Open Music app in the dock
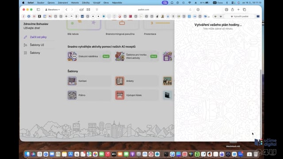The height and width of the screenshot is (159, 283). coord(107,154)
